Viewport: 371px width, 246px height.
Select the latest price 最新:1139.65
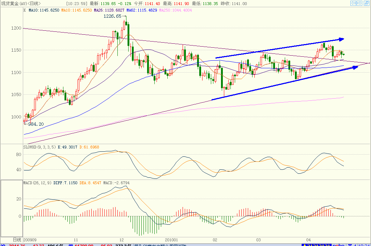pyautogui.click(x=103, y=4)
